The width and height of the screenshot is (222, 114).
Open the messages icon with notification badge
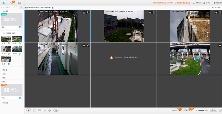coord(12,3)
